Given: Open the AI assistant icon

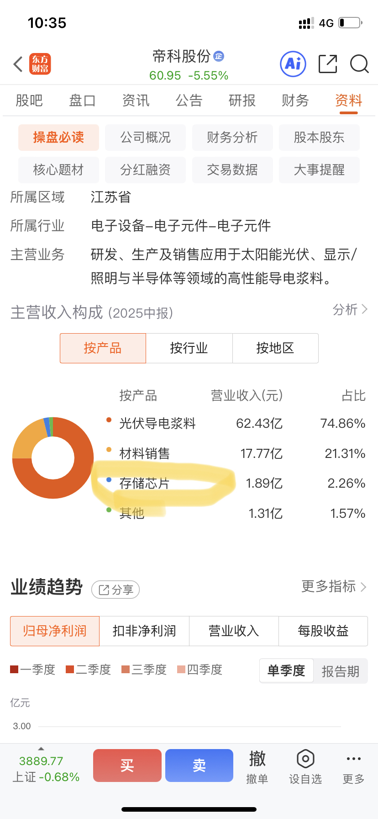Looking at the screenshot, I should [x=293, y=64].
